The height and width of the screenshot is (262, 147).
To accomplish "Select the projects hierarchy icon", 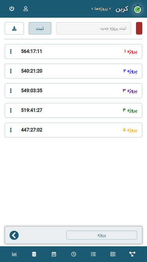I will 132,254.
